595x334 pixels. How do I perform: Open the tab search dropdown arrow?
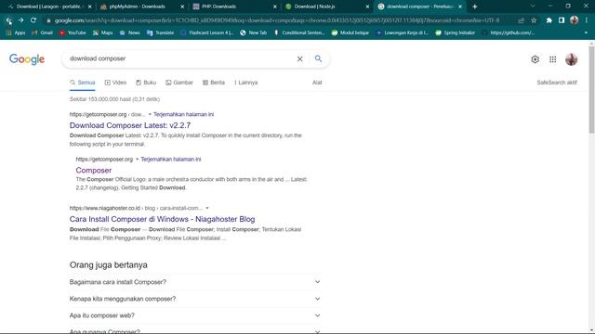point(533,6)
